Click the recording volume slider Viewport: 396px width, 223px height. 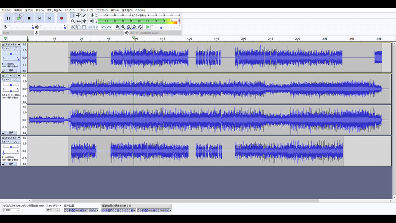[x=21, y=27]
